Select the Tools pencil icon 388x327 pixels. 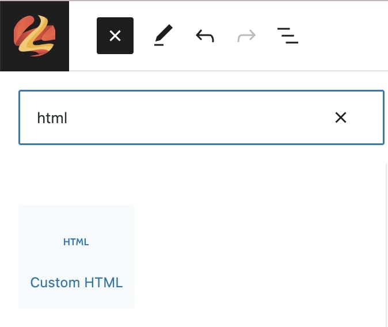[163, 36]
